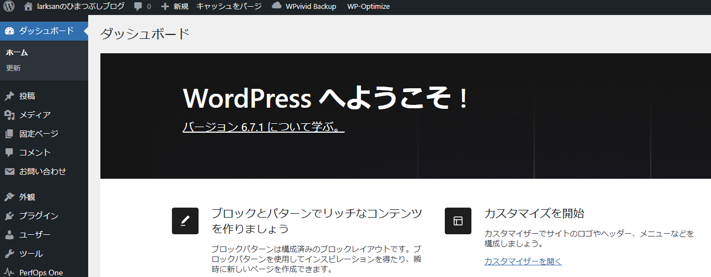Click the pin icon next to 投稿
The width and height of the screenshot is (711, 277).
9,96
